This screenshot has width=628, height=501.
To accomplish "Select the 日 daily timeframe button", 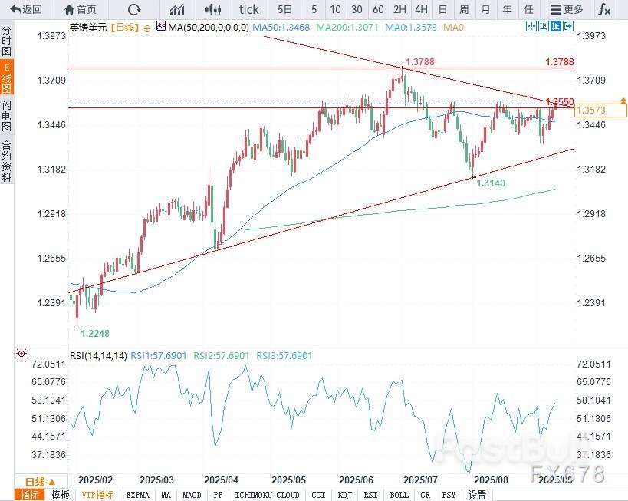I will click(x=442, y=9).
